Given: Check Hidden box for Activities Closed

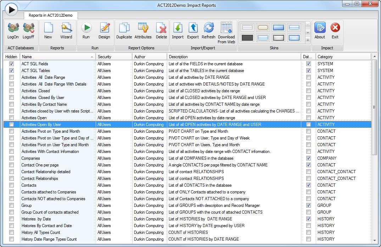Looking at the screenshot, I should click(x=11, y=91).
